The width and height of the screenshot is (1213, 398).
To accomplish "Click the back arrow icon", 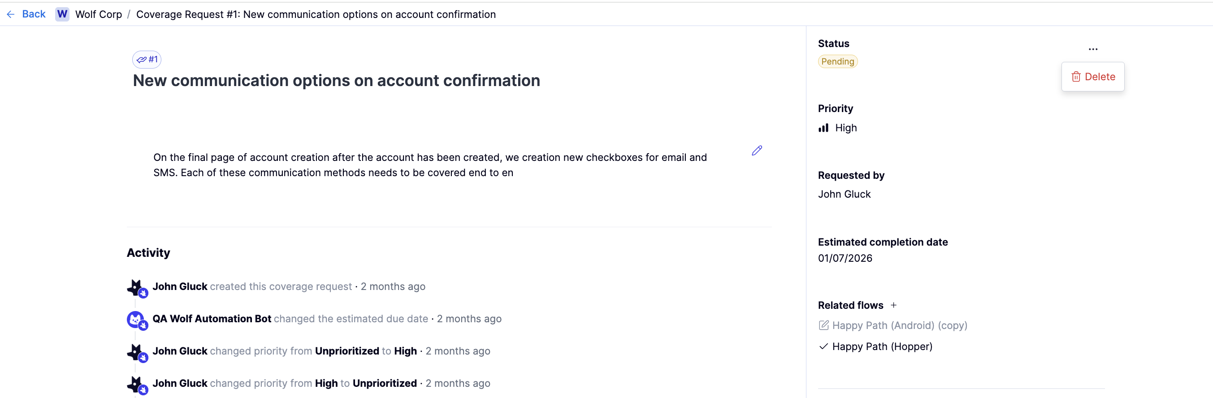I will 10,15.
